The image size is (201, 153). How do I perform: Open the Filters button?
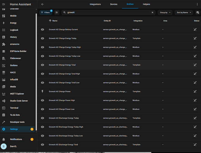click(x=45, y=13)
